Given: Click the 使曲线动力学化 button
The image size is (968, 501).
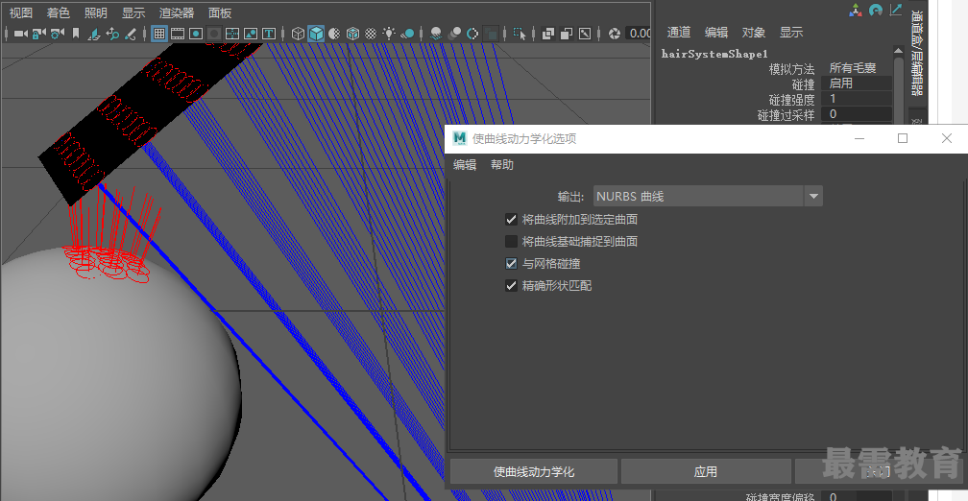Looking at the screenshot, I should [x=533, y=471].
